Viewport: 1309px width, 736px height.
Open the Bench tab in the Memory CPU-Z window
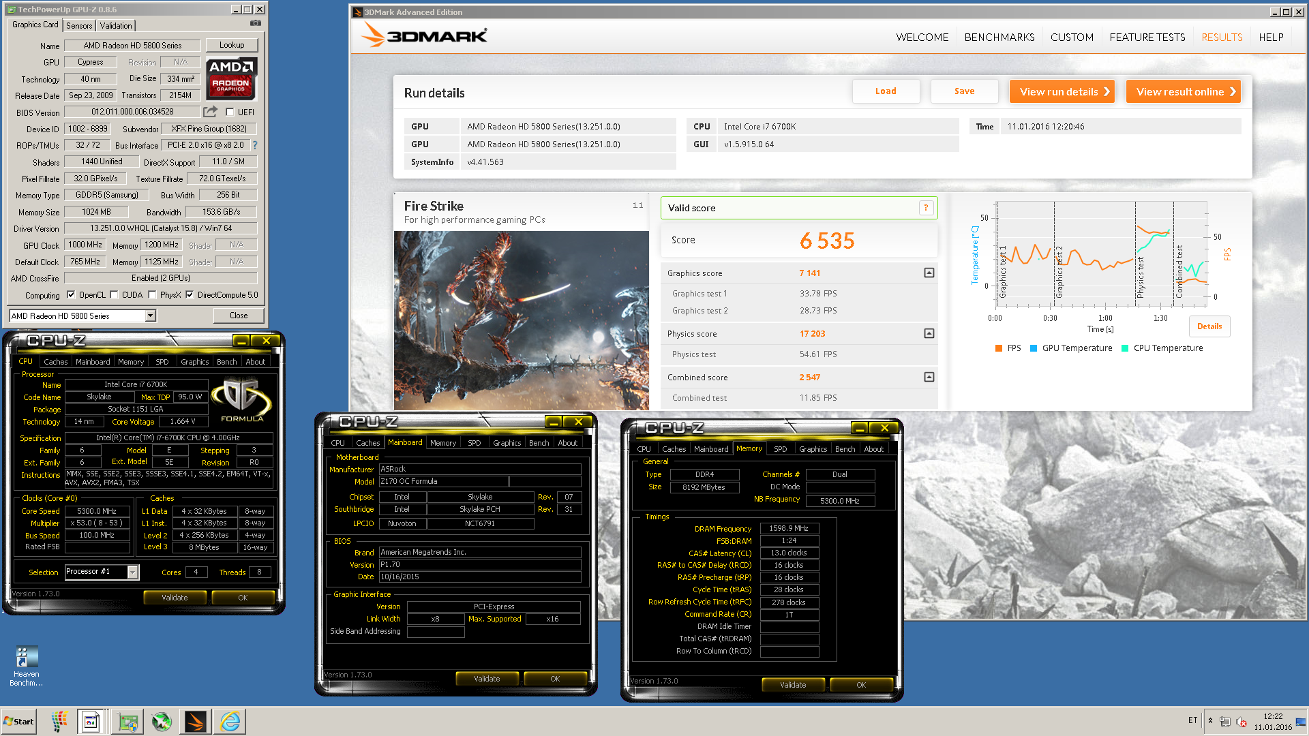(x=845, y=449)
